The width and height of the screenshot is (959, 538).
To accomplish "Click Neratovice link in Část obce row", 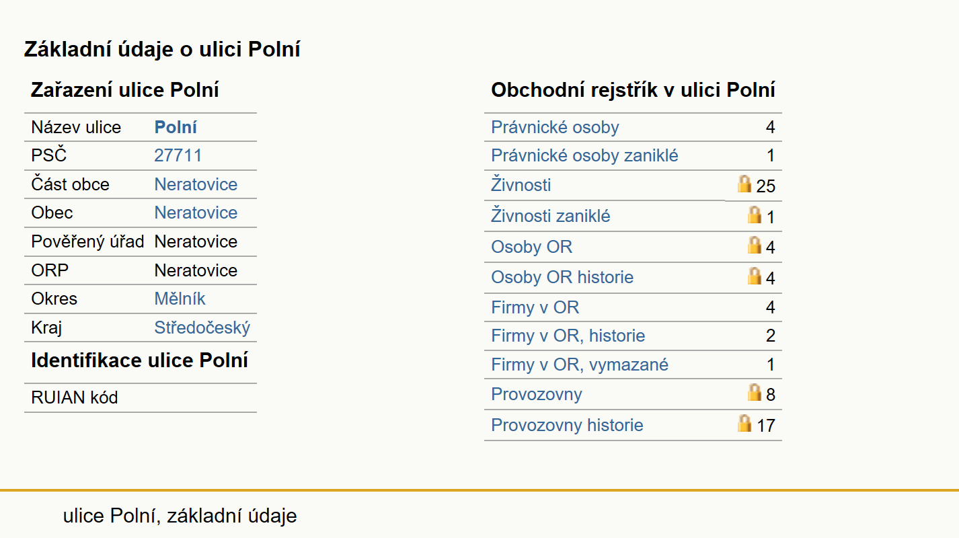I will (x=196, y=184).
